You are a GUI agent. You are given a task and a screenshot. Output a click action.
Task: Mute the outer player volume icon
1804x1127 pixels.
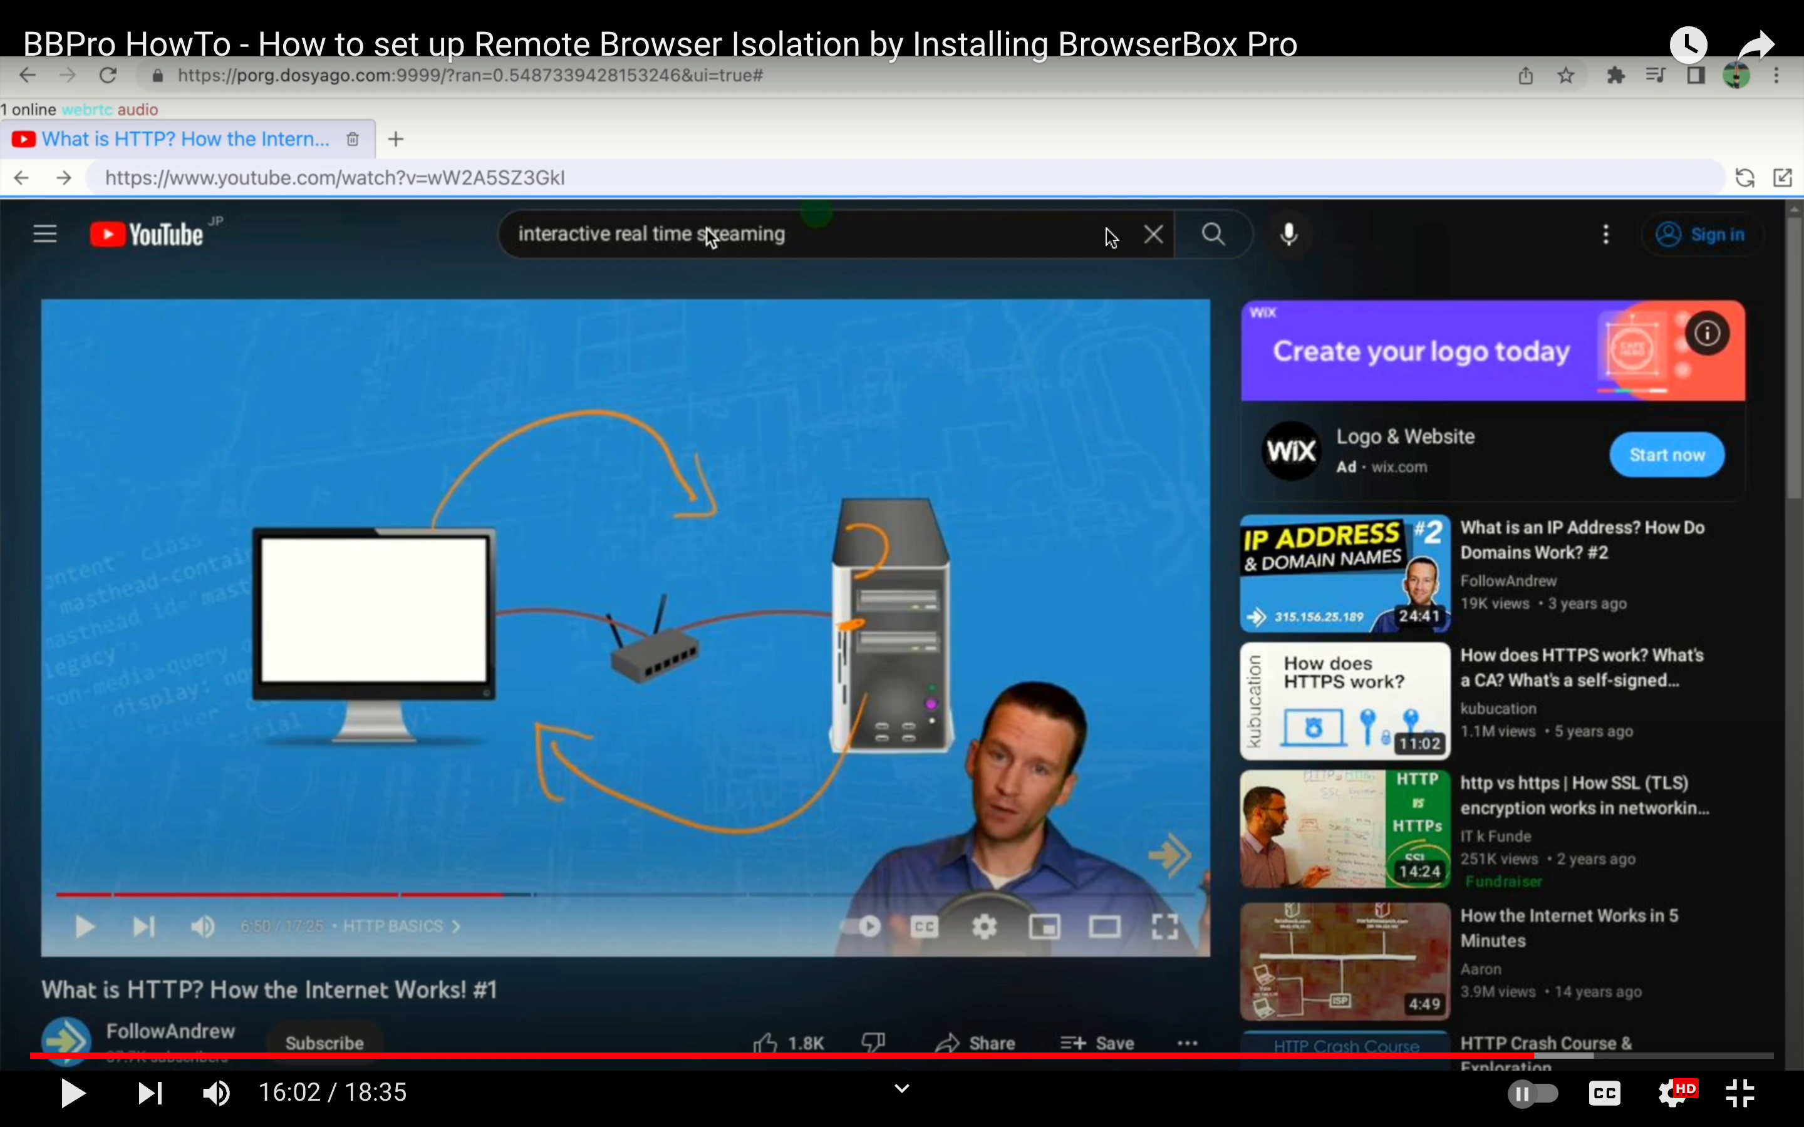216,1093
